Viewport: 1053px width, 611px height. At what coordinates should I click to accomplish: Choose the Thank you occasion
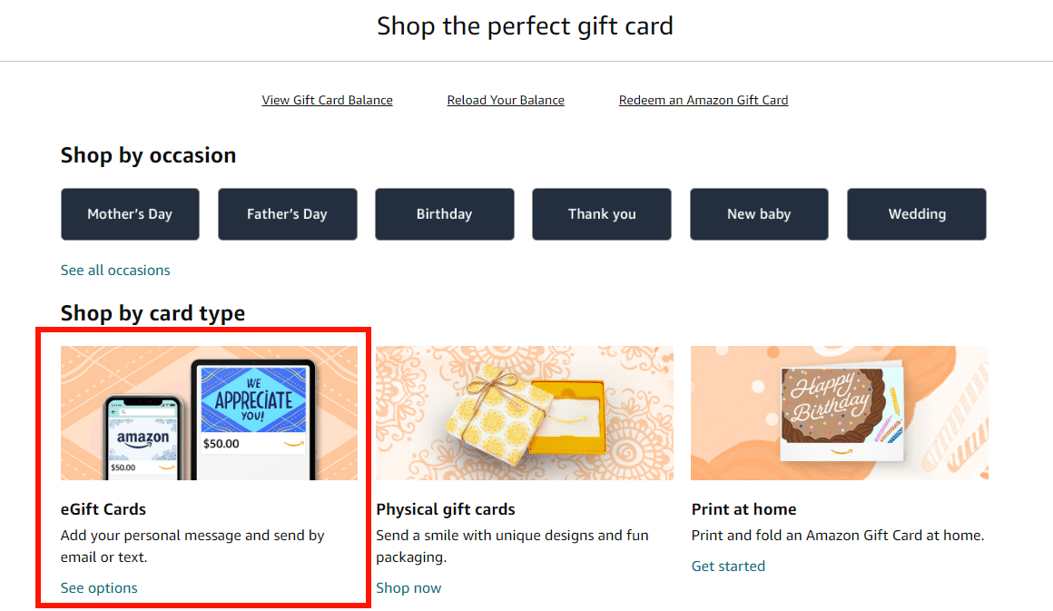[601, 214]
